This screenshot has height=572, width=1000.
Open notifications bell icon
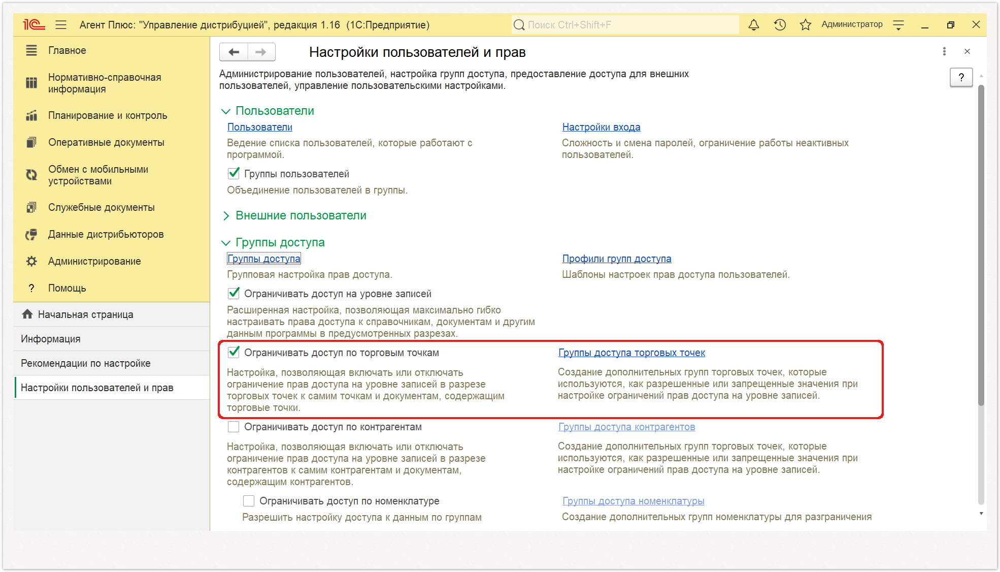[754, 24]
